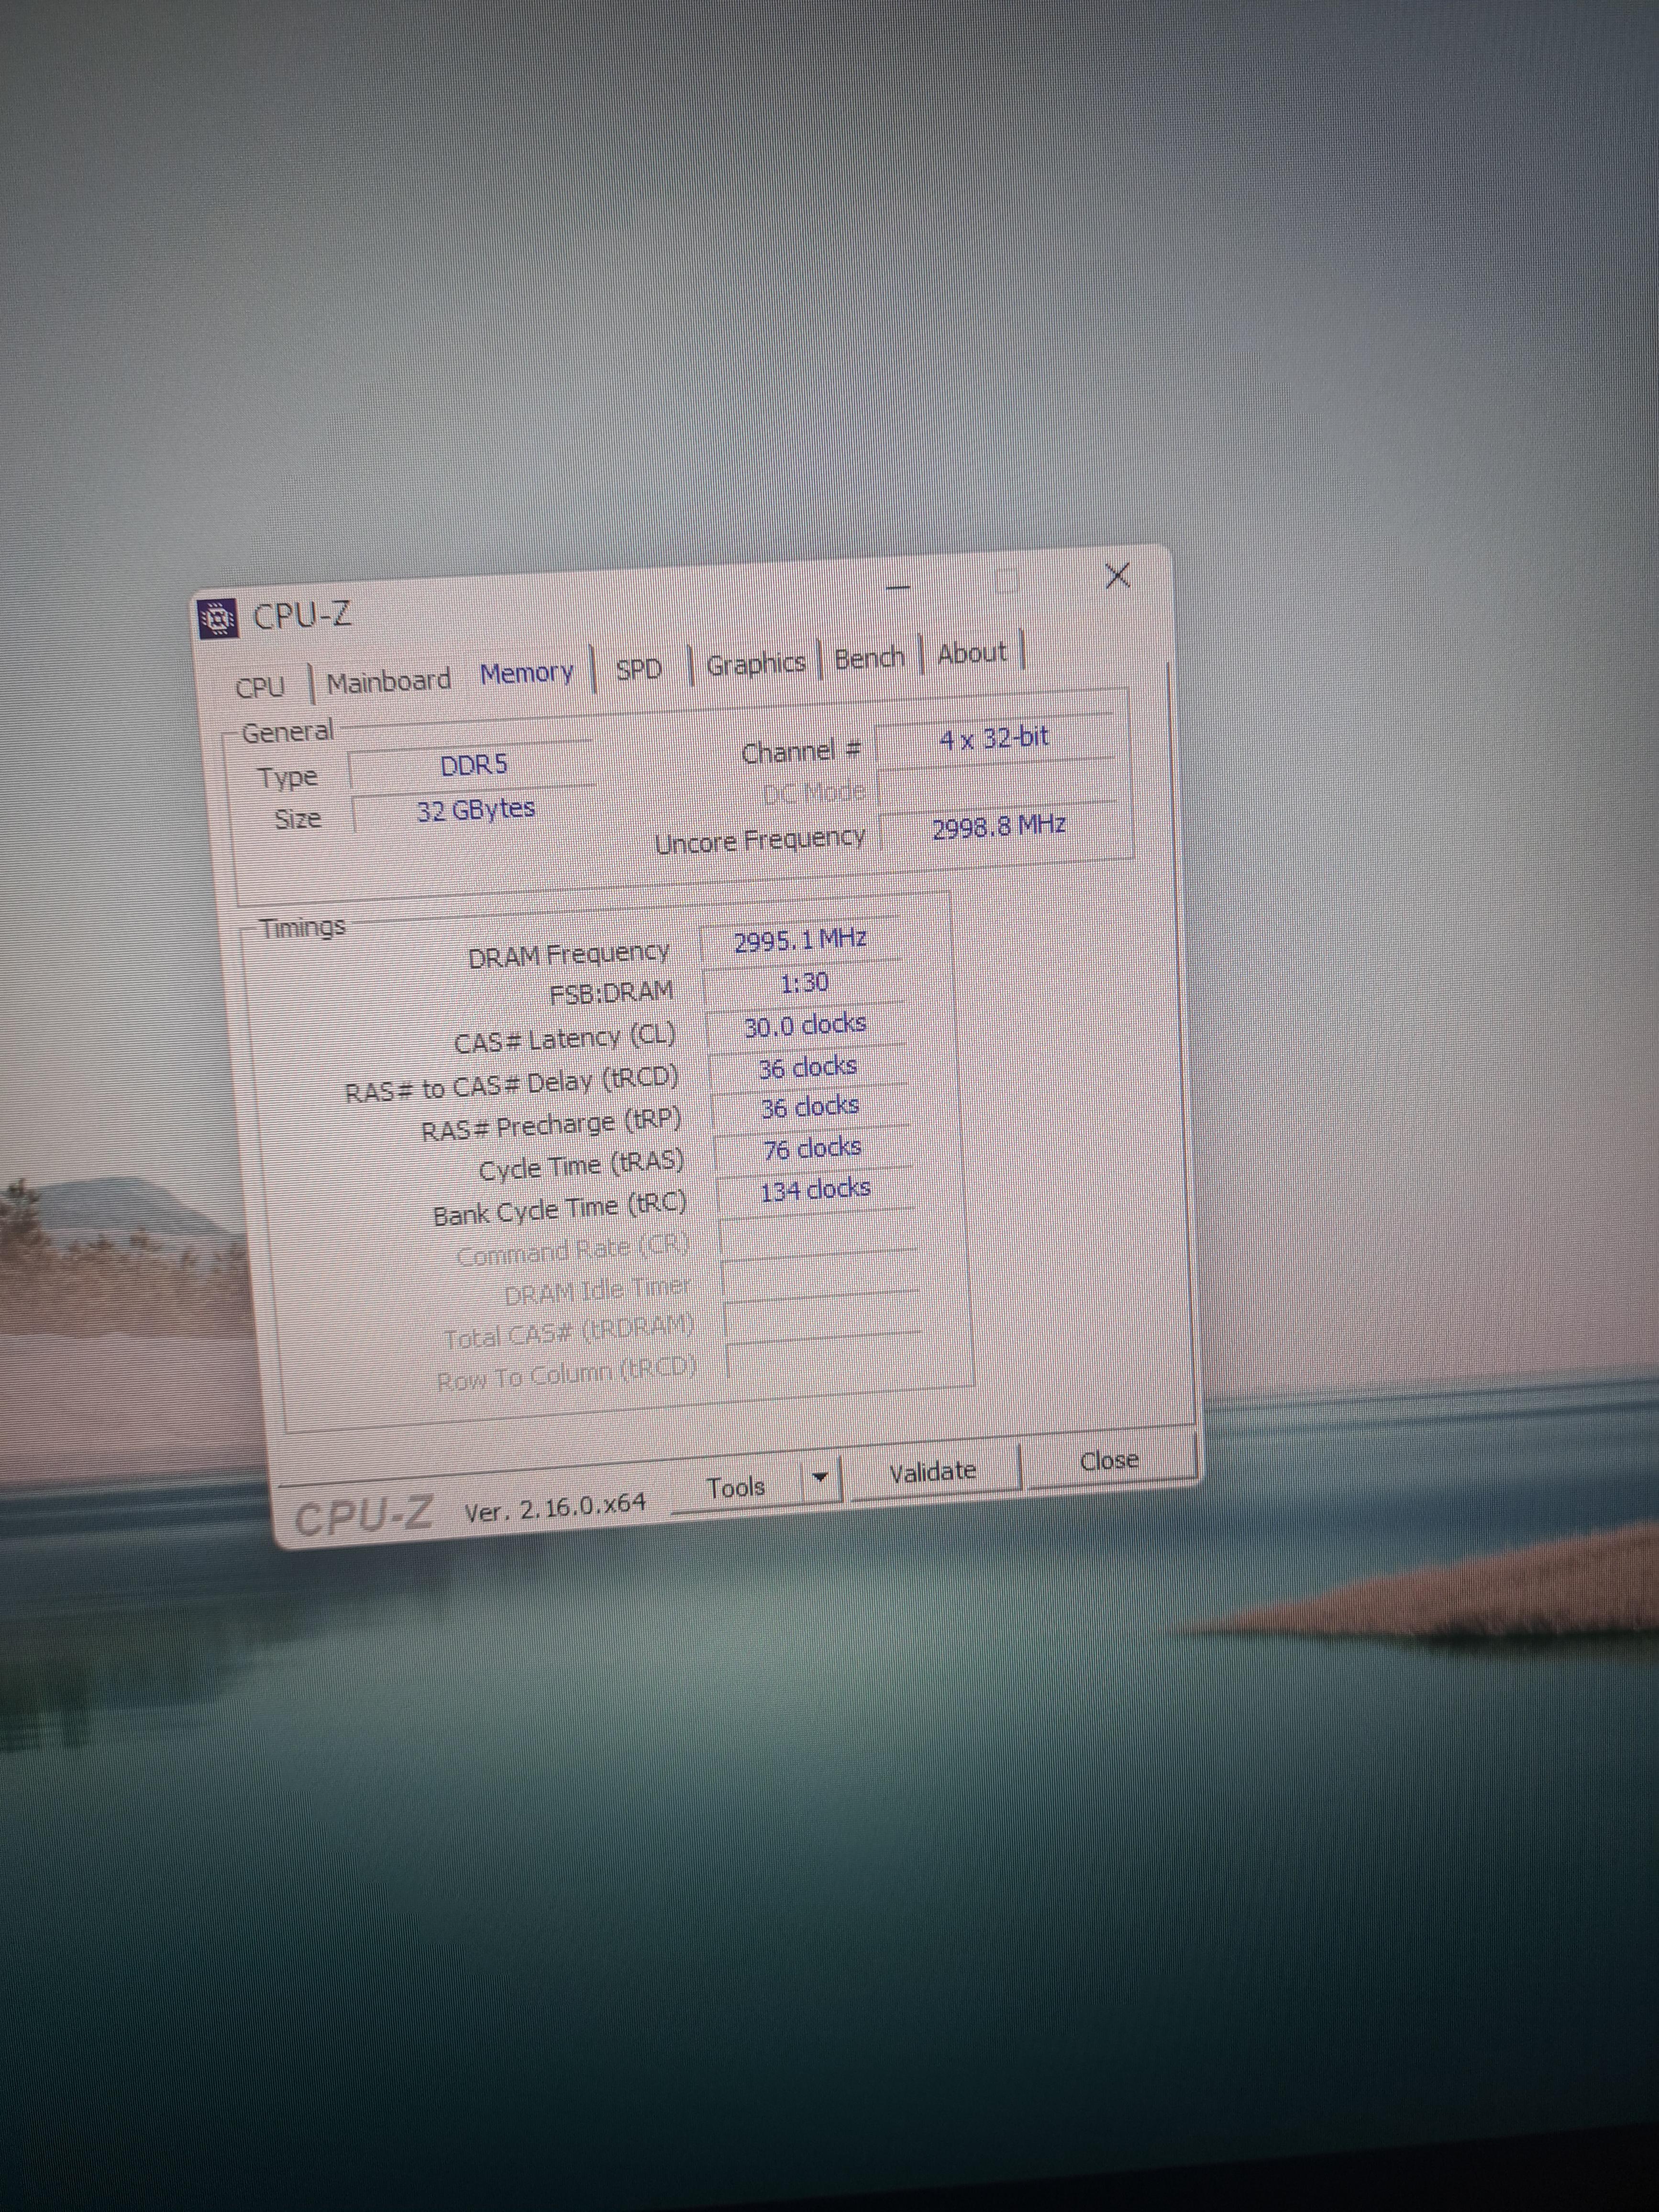Click the memory Type DDR5 field
Image resolution: width=1659 pixels, height=2212 pixels.
(473, 766)
